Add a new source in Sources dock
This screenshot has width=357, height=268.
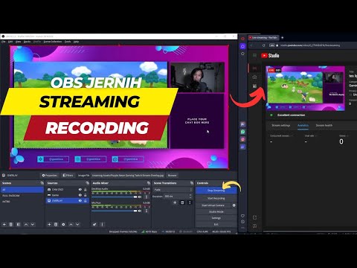(49, 224)
